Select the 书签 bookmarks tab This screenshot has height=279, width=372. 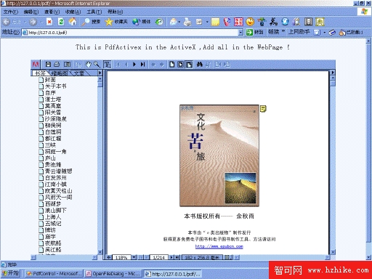(40, 73)
